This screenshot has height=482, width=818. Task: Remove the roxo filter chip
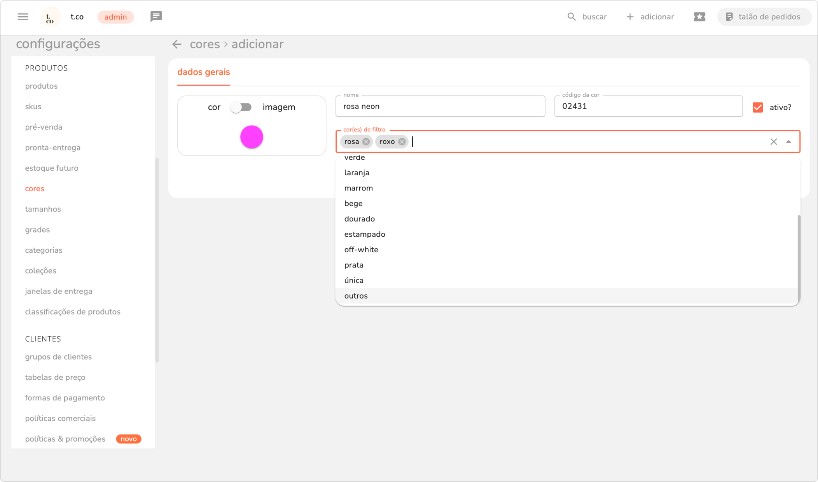point(402,141)
